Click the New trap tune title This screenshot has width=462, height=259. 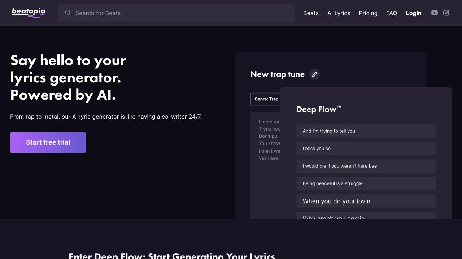point(277,74)
